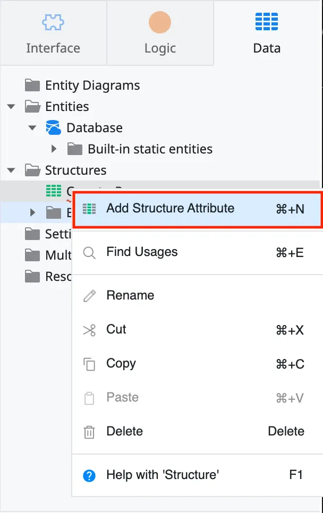Select Rename in the context menu

(x=130, y=295)
